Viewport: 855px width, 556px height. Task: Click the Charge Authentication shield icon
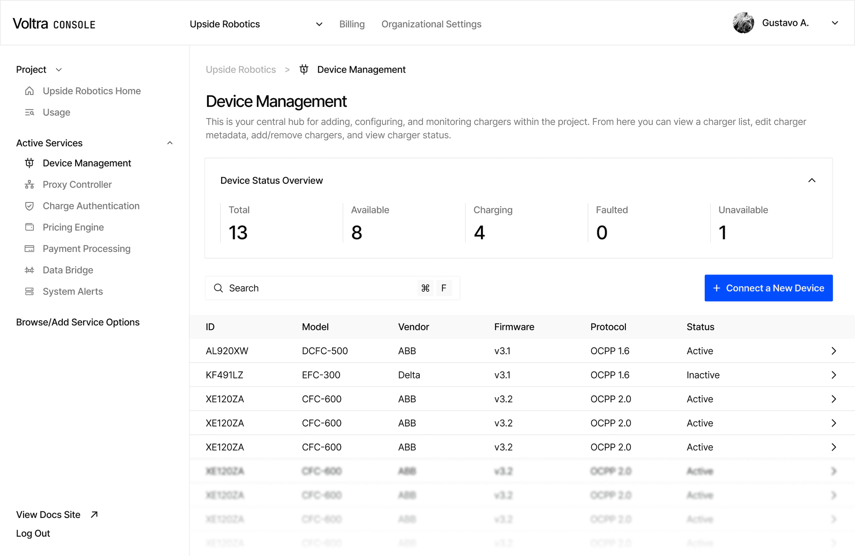click(29, 206)
